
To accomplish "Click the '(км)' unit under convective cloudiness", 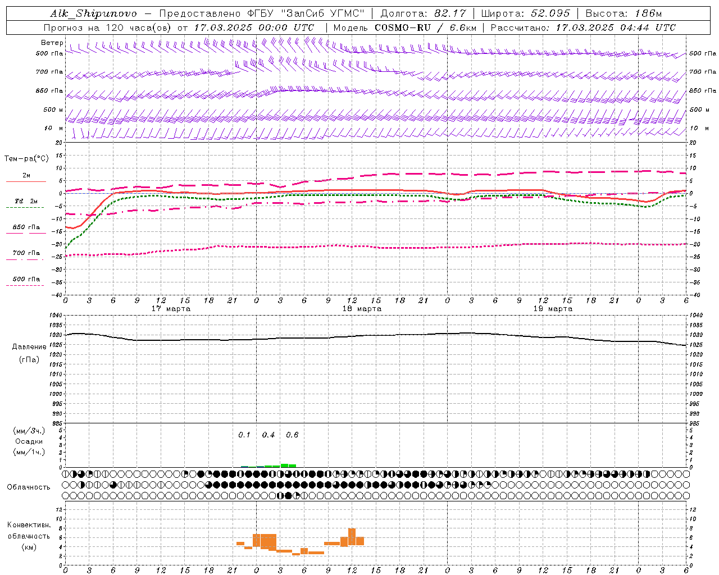I will coord(29,547).
